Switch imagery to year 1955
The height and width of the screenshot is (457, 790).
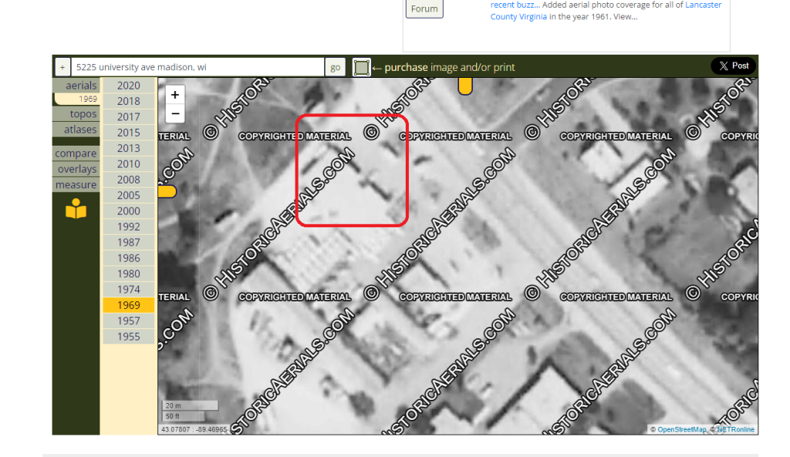128,337
